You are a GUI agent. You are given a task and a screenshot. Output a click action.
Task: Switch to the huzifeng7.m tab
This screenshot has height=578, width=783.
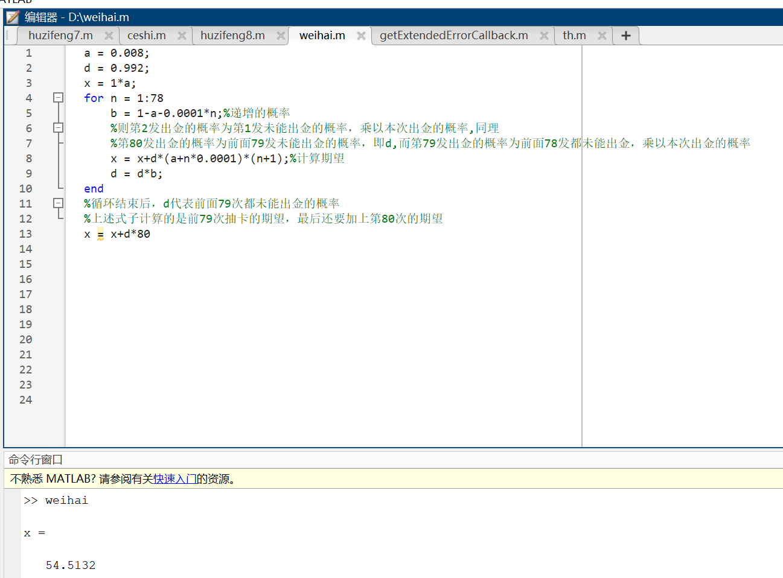point(60,36)
